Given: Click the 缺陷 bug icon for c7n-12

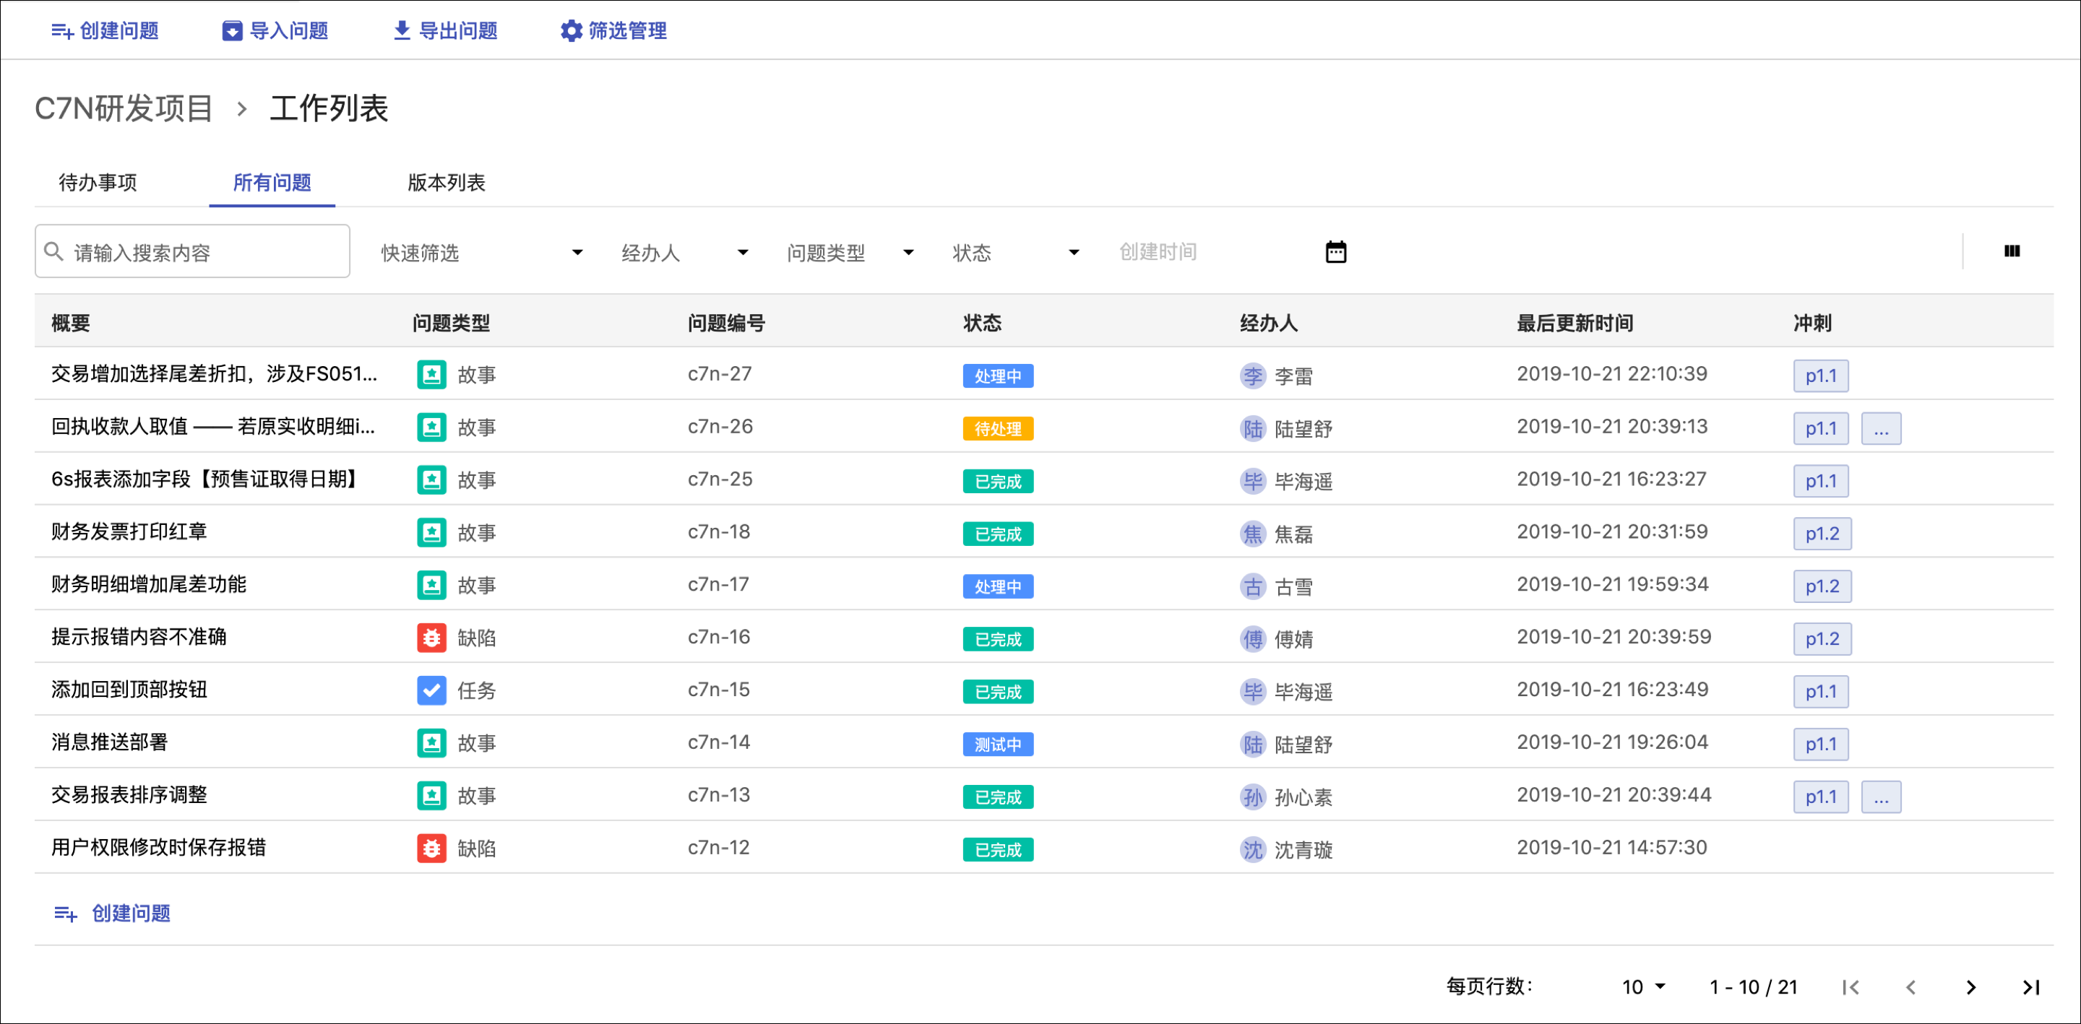Looking at the screenshot, I should (431, 848).
